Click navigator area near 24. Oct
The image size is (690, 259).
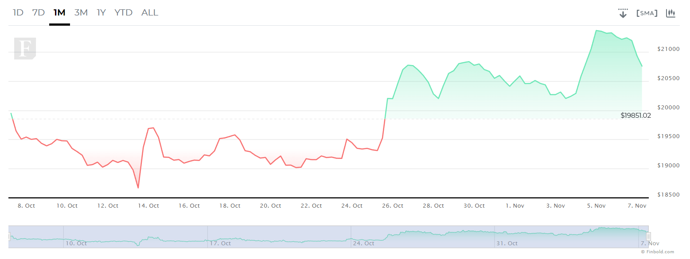pos(363,243)
